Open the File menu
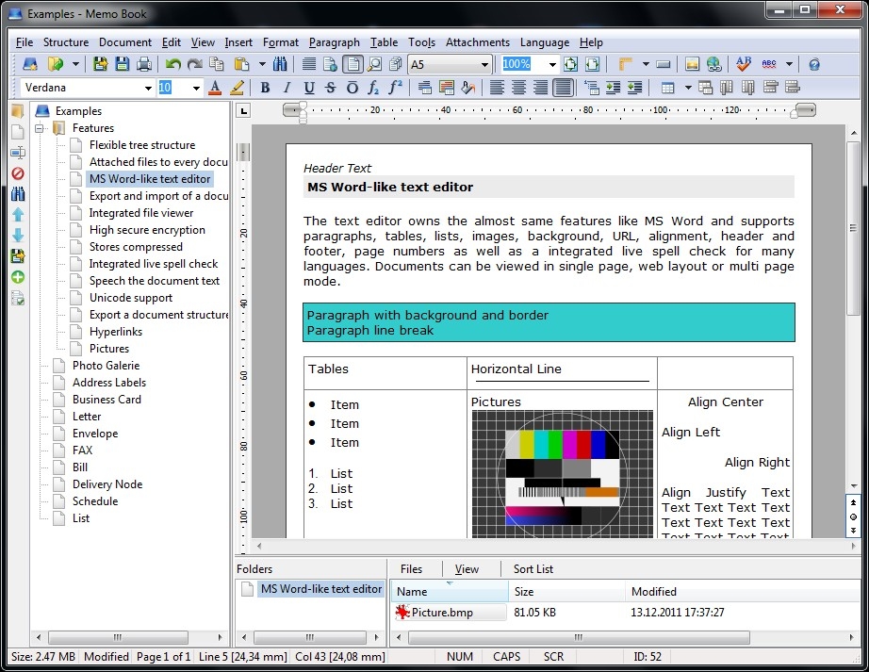Viewport: 869px width, 672px height. [x=25, y=42]
